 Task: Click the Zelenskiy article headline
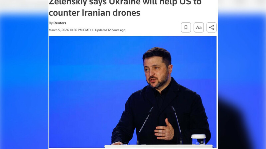coord(125,8)
